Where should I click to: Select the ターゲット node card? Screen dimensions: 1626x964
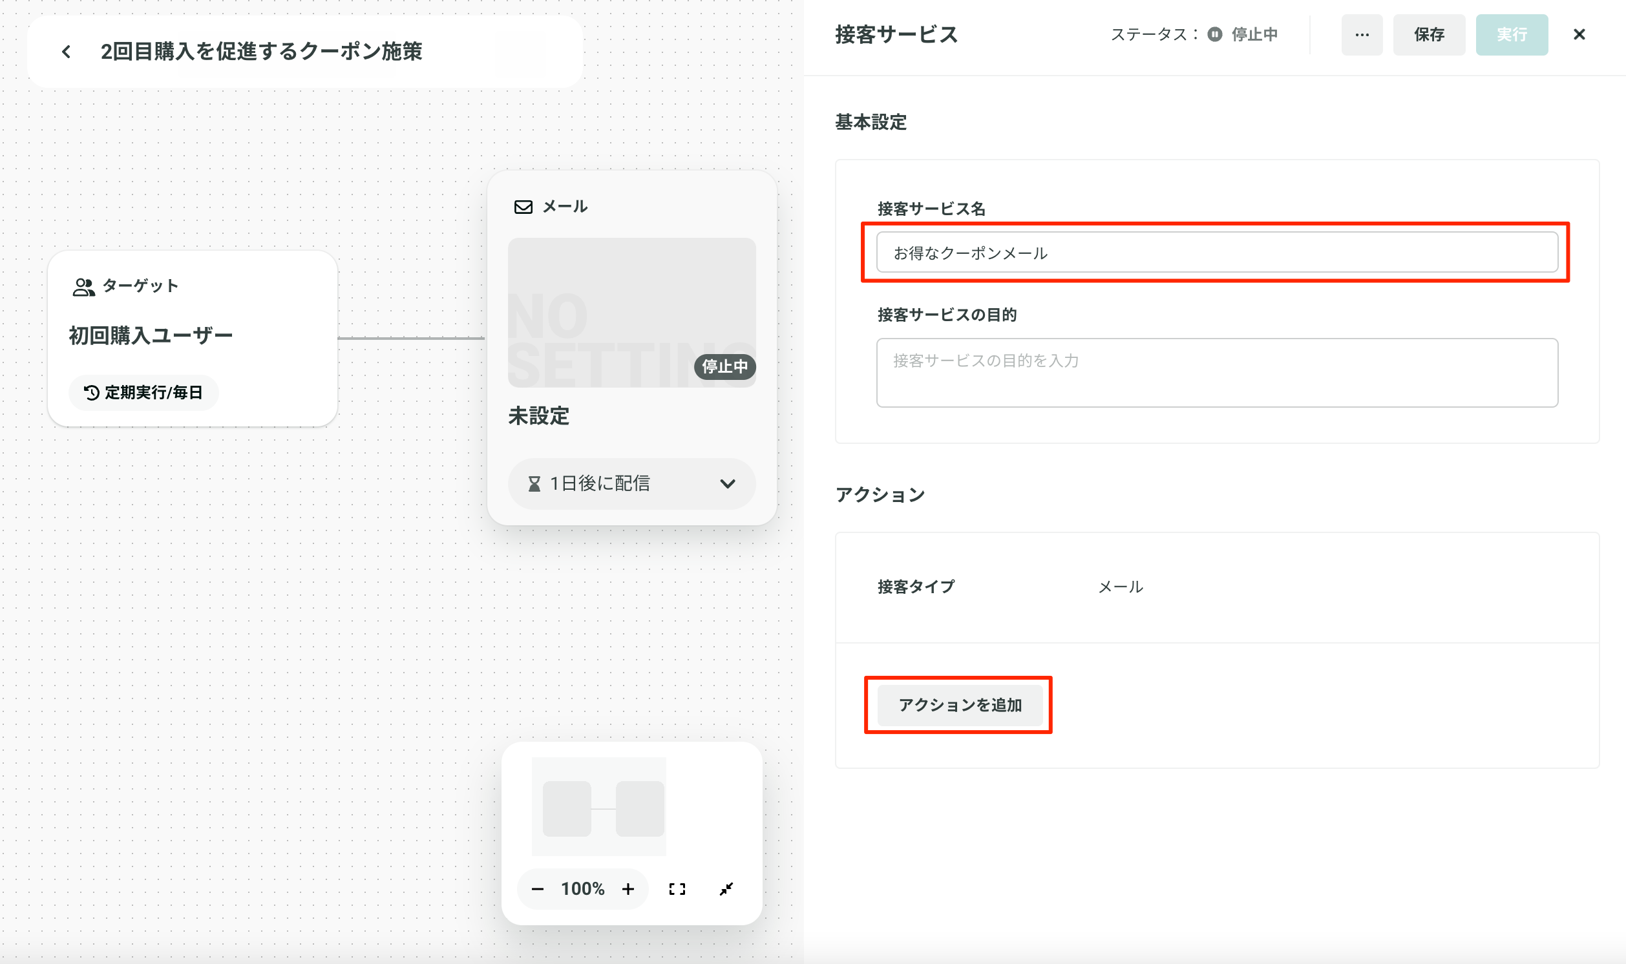tap(193, 339)
